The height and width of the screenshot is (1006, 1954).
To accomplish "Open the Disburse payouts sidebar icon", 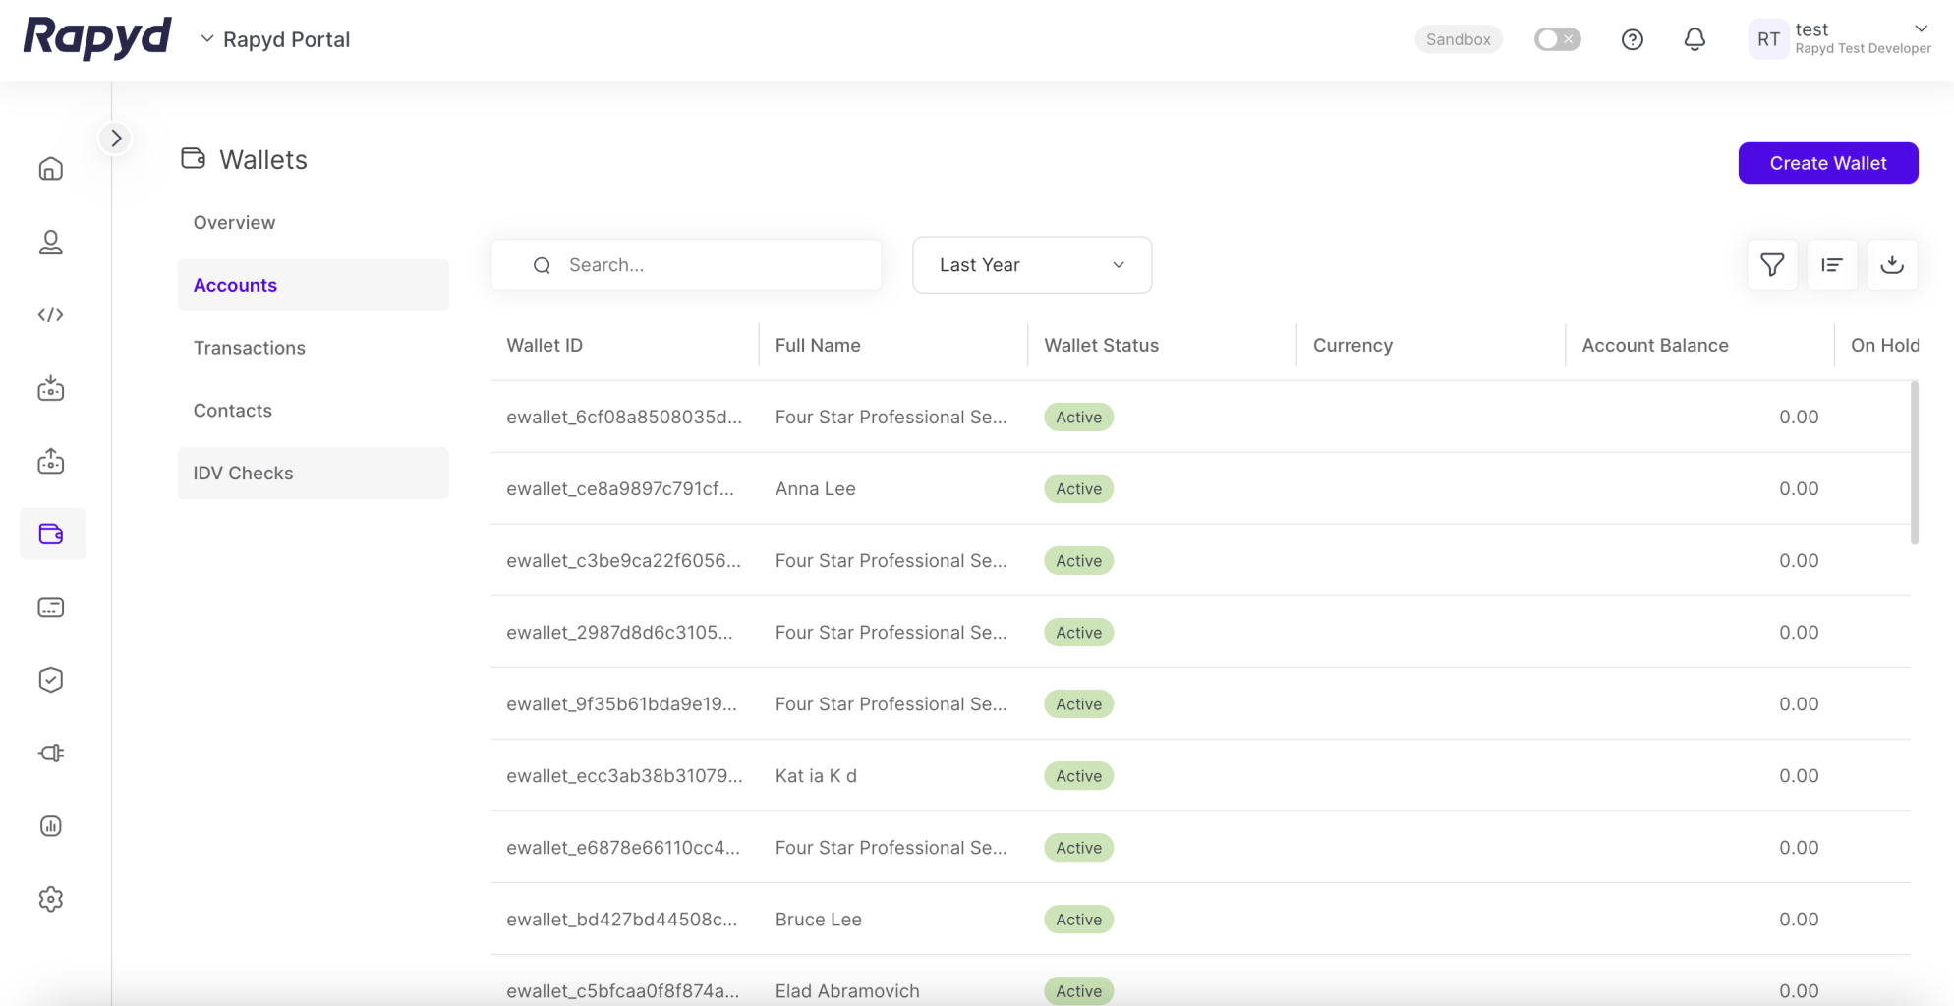I will click(51, 461).
